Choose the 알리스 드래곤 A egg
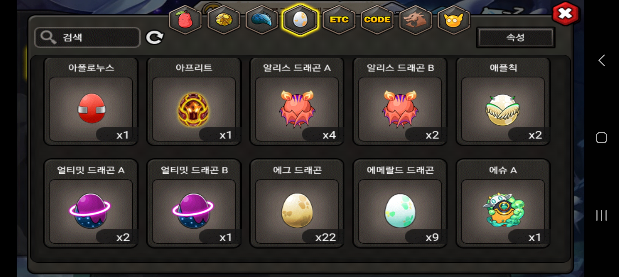This screenshot has width=619, height=277. (x=297, y=102)
